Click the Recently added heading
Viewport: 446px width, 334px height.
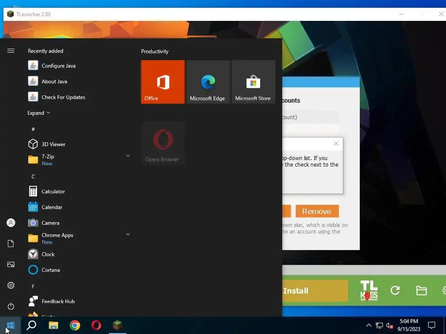click(45, 51)
